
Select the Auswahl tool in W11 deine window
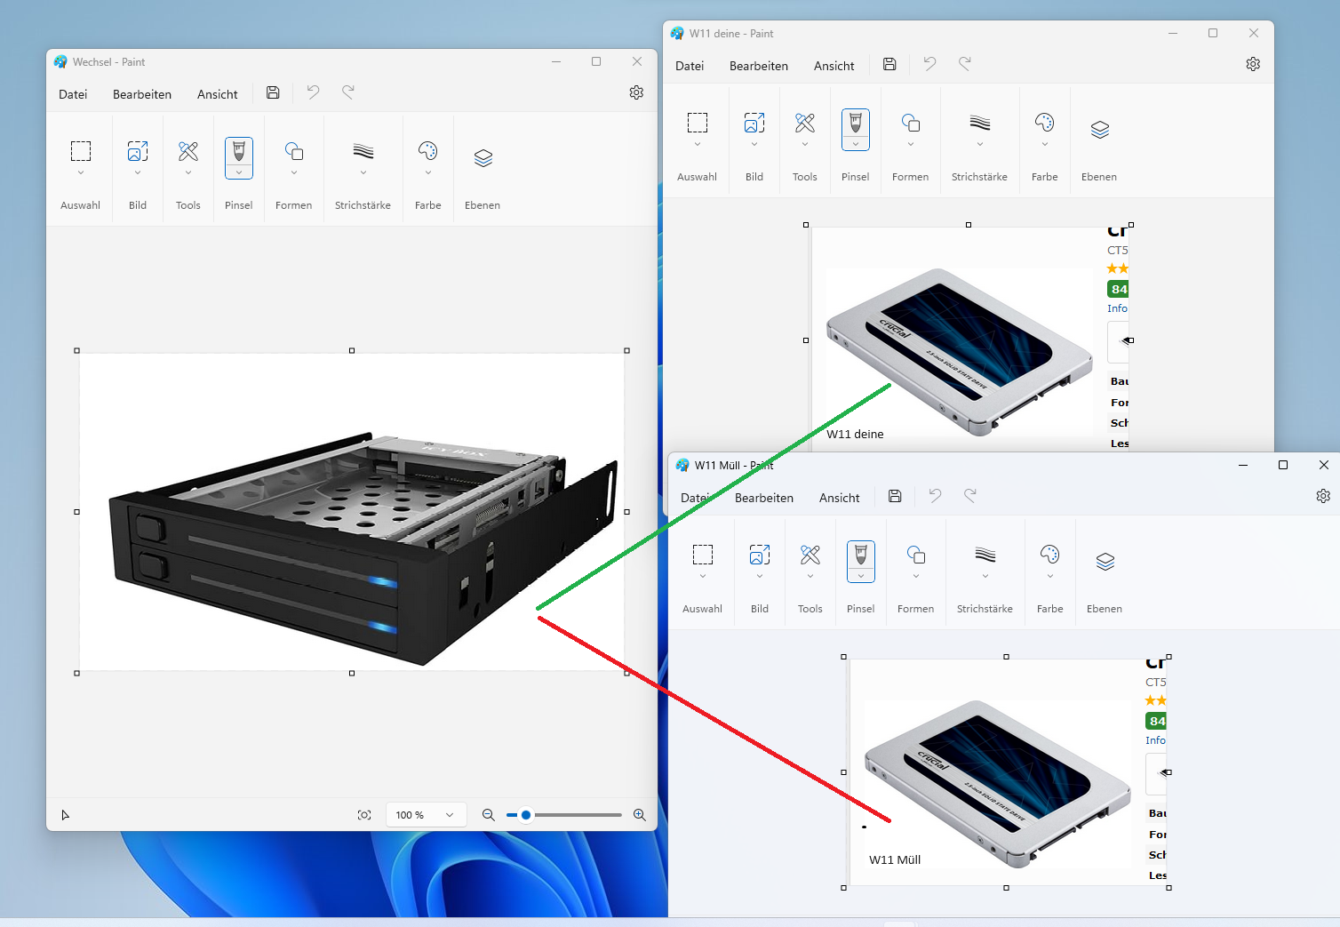tap(698, 123)
